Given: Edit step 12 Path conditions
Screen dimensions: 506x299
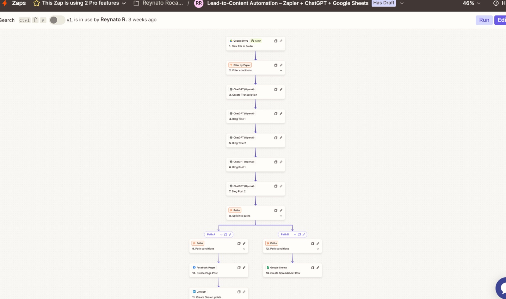Looking at the screenshot, I should coord(318,243).
